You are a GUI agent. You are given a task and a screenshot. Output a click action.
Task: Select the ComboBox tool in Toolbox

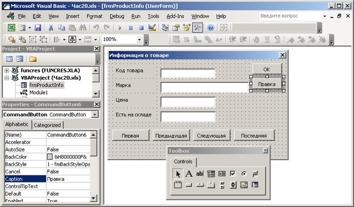click(211, 173)
